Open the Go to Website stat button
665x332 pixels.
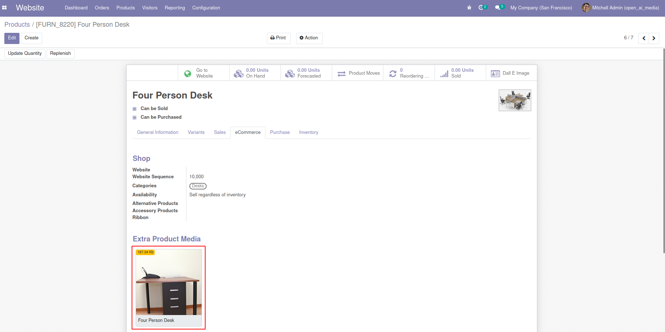point(204,73)
